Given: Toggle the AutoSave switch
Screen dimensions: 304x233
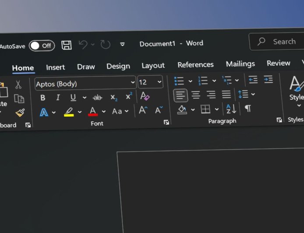Looking at the screenshot, I should 42,46.
